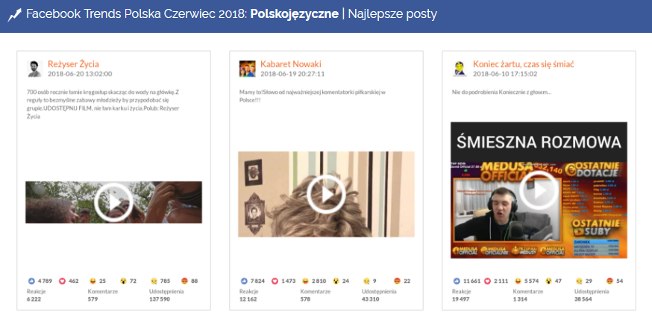Click sad emoji on Kabaret Nowaki post

367,281
